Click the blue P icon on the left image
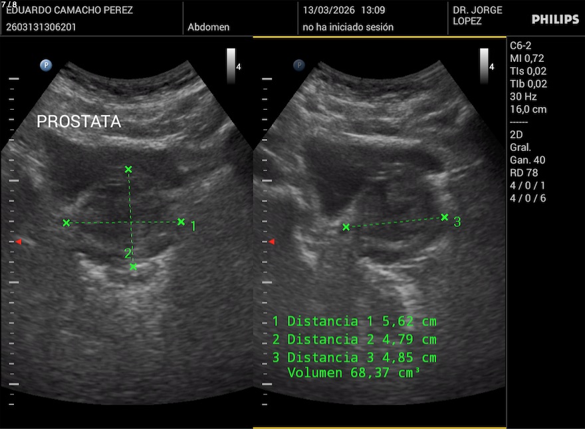Image resolution: width=585 pixels, height=429 pixels. tap(46, 65)
